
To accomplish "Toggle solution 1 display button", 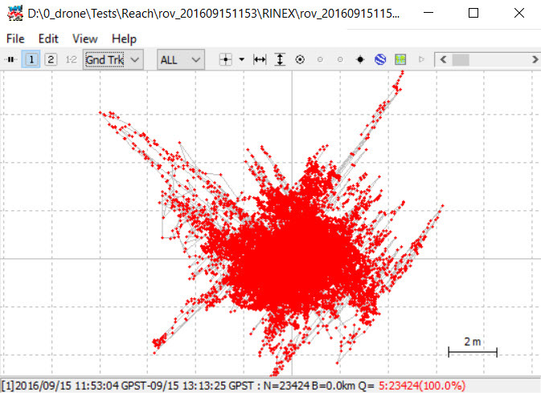I will pyautogui.click(x=31, y=59).
